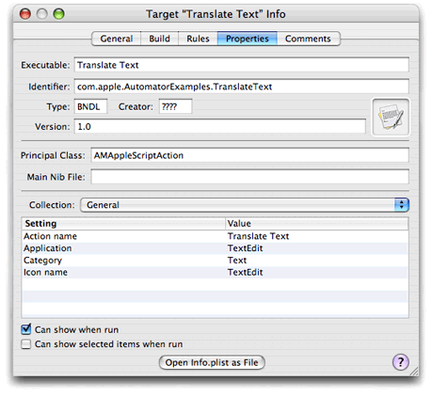Image resolution: width=432 pixels, height=397 pixels.
Task: Click Open Info.plist as File button
Action: click(x=212, y=362)
